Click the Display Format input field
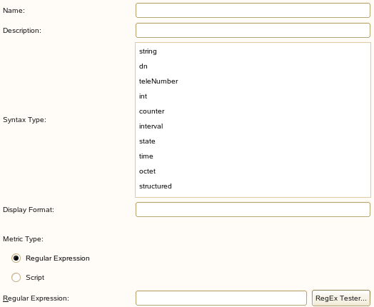This screenshot has height=307, width=374. pyautogui.click(x=253, y=210)
